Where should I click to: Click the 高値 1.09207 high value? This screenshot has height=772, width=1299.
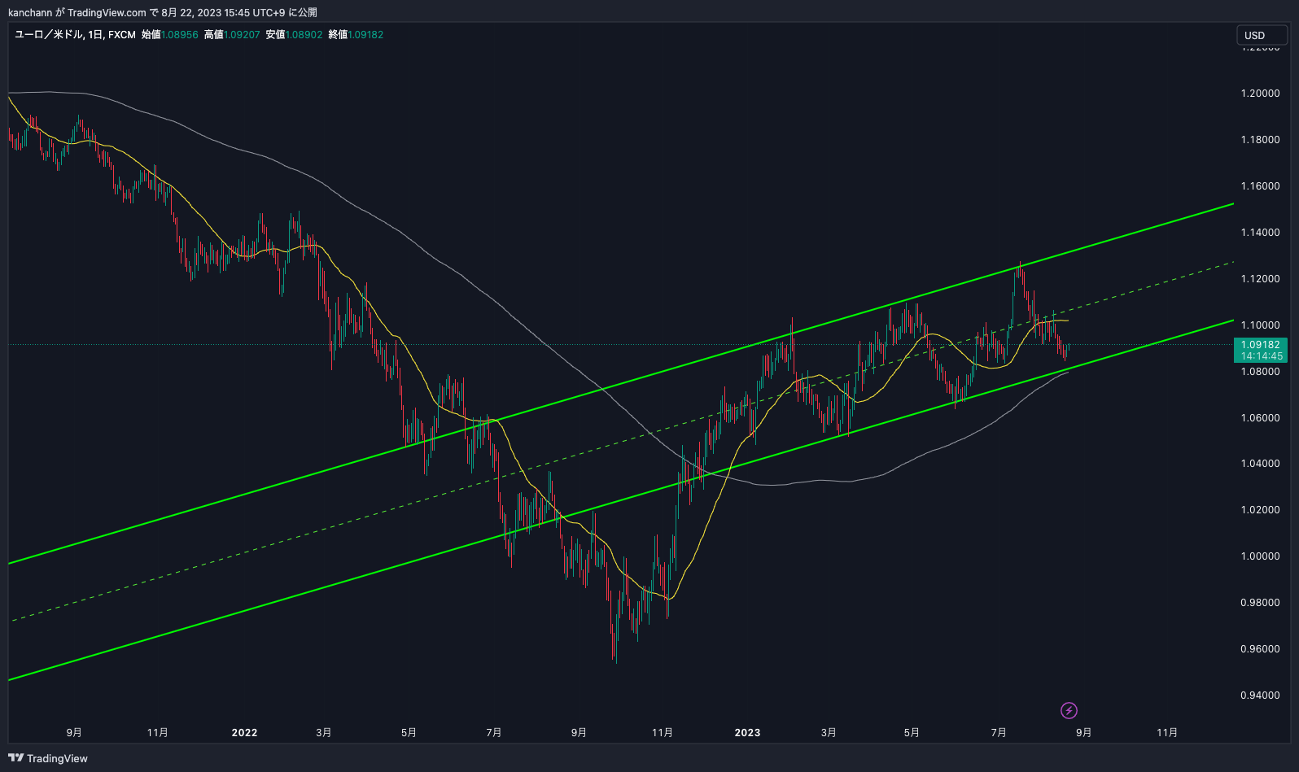pyautogui.click(x=232, y=35)
